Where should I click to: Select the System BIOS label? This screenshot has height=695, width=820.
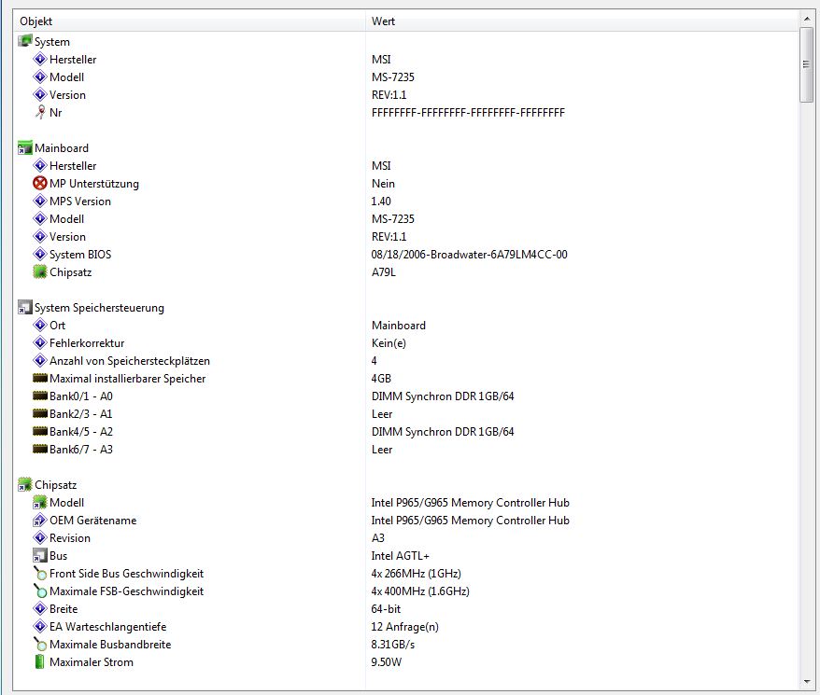click(x=80, y=255)
